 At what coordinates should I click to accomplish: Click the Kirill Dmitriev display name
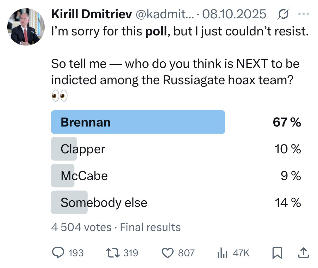(x=91, y=14)
